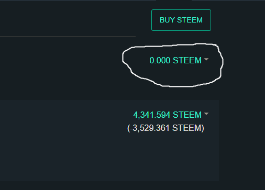Open the 0.000 STEEM balance dropdown
Image resolution: width=265 pixels, height=190 pixels.
(179, 60)
